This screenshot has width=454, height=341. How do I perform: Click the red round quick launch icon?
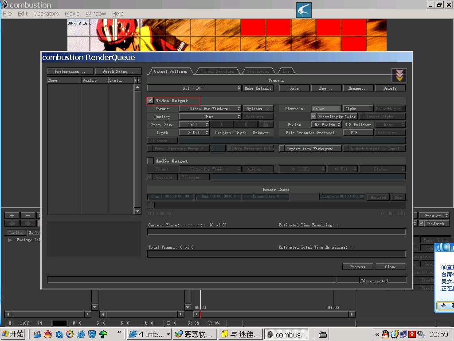48,334
